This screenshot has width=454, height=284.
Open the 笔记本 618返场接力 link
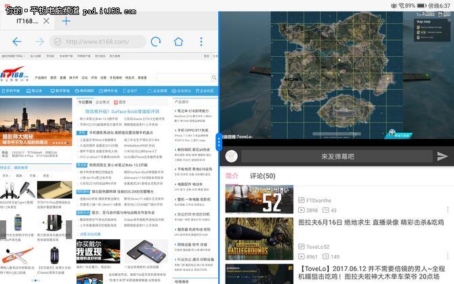(x=193, y=111)
